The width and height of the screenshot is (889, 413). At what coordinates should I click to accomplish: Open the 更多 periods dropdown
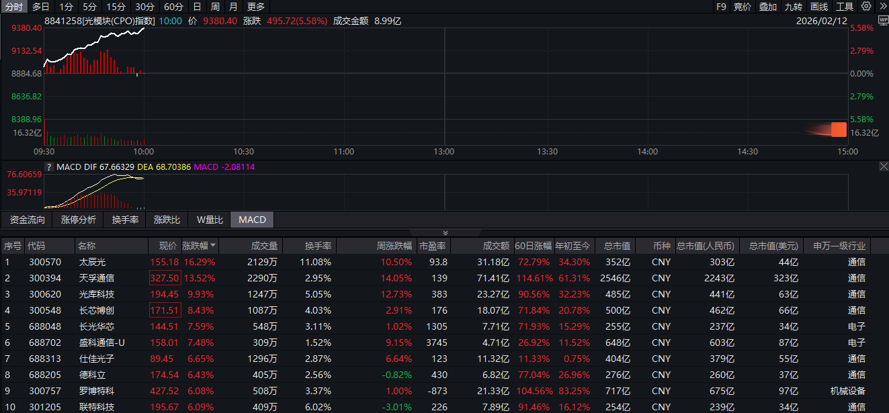click(256, 7)
